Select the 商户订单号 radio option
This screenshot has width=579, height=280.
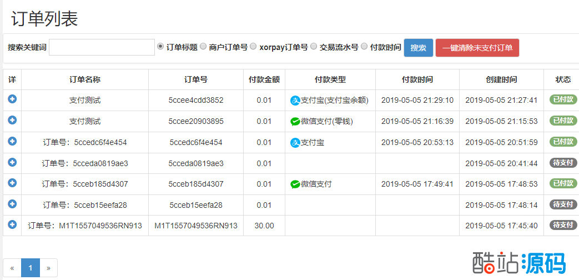click(x=203, y=47)
